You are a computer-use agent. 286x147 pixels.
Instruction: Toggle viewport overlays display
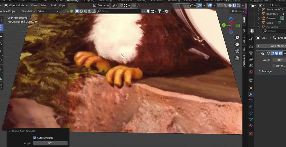[x=210, y=5]
